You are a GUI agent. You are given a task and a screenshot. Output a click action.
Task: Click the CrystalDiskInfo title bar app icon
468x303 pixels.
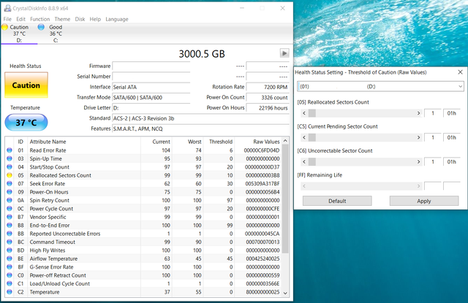pyautogui.click(x=7, y=8)
